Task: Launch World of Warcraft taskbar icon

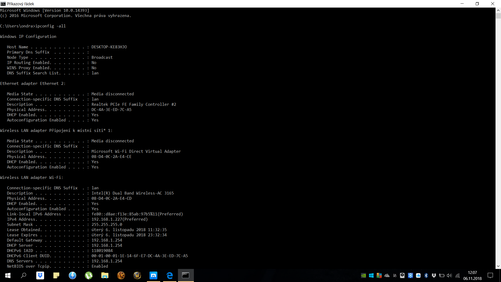Action: pyautogui.click(x=137, y=275)
